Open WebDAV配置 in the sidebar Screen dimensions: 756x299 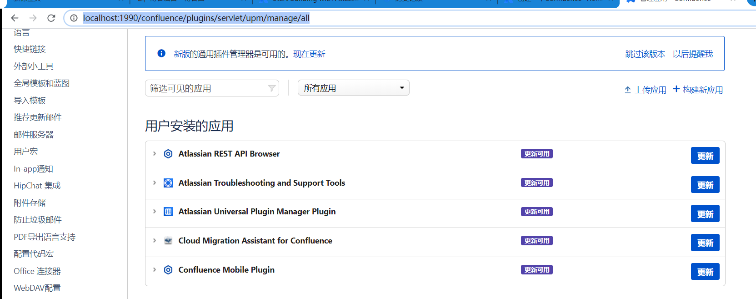click(x=37, y=288)
